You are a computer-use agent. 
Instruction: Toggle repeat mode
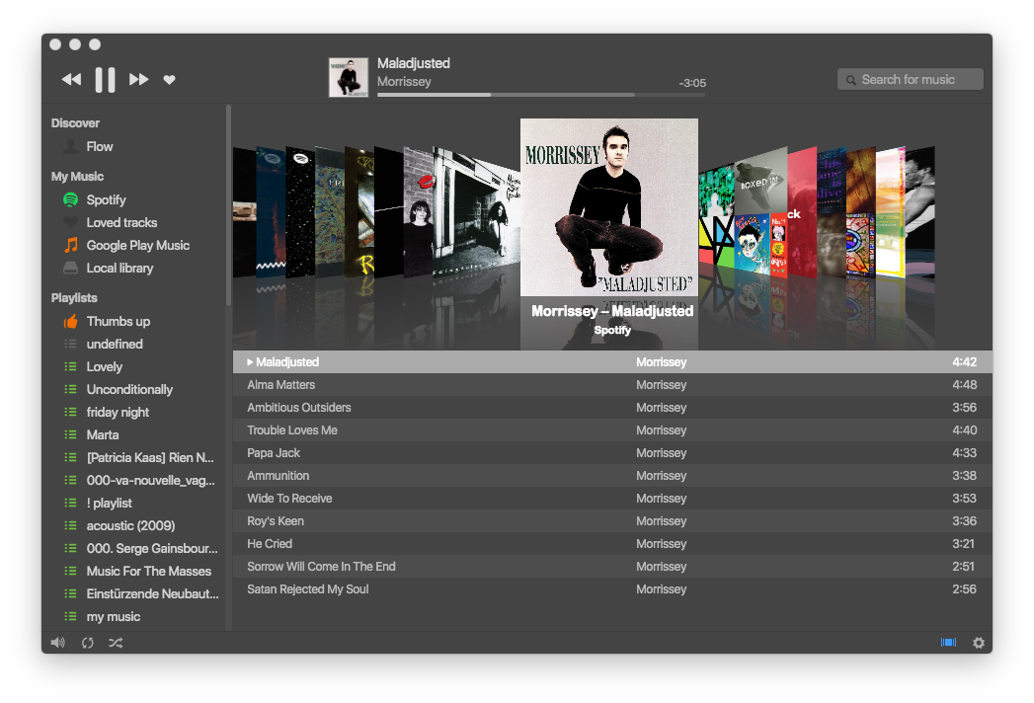[x=88, y=643]
